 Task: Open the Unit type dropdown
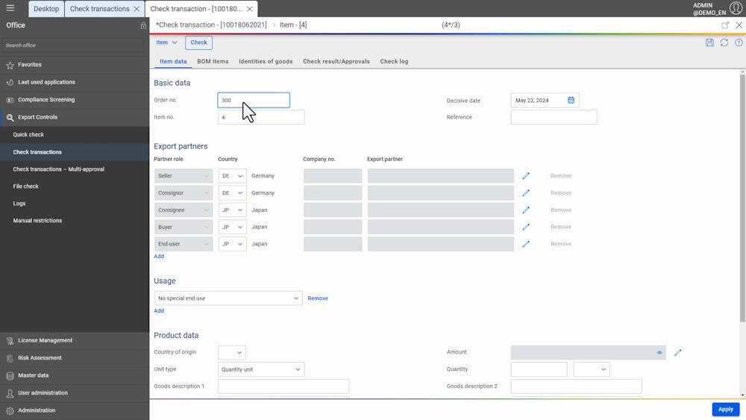pos(261,369)
